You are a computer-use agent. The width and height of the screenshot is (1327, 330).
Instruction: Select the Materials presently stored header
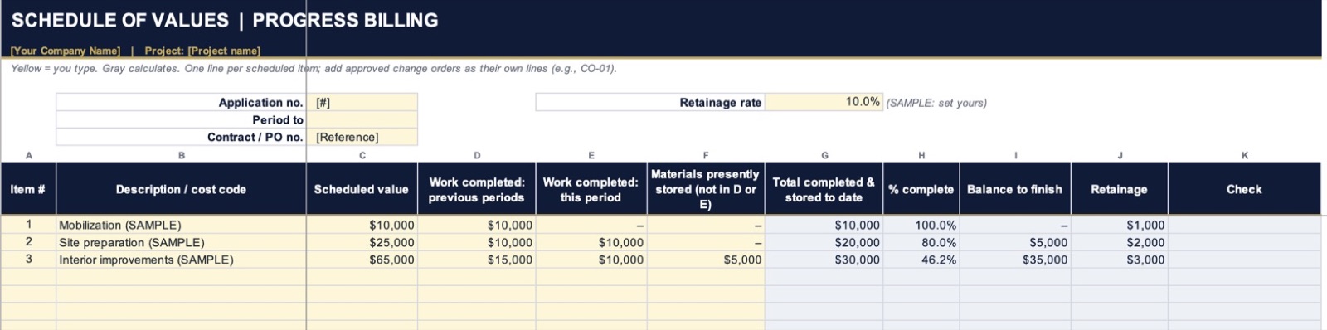706,189
